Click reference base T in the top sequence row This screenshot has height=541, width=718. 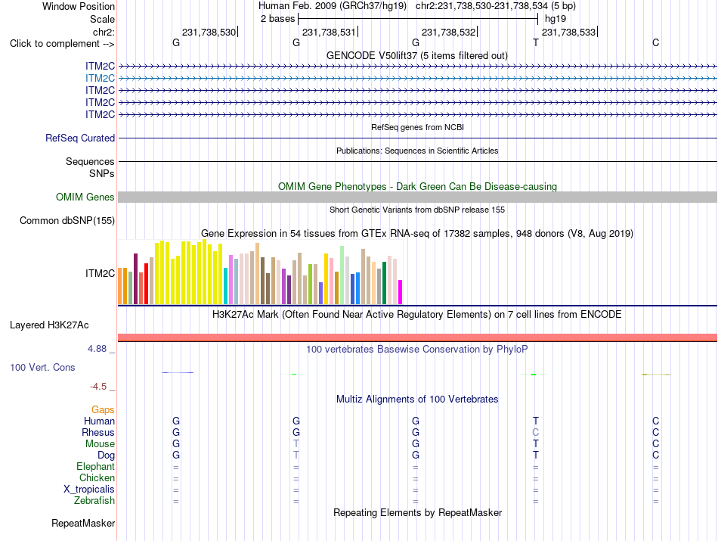(536, 42)
